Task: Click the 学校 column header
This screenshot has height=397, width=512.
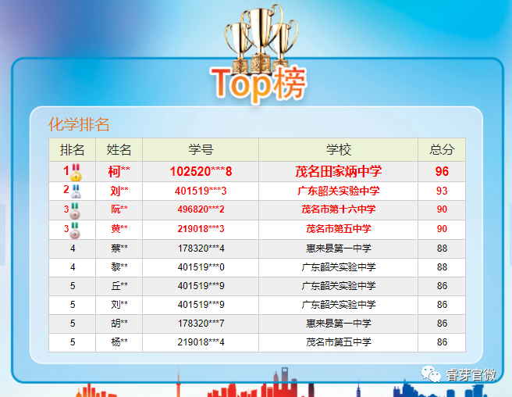Action: [x=339, y=150]
